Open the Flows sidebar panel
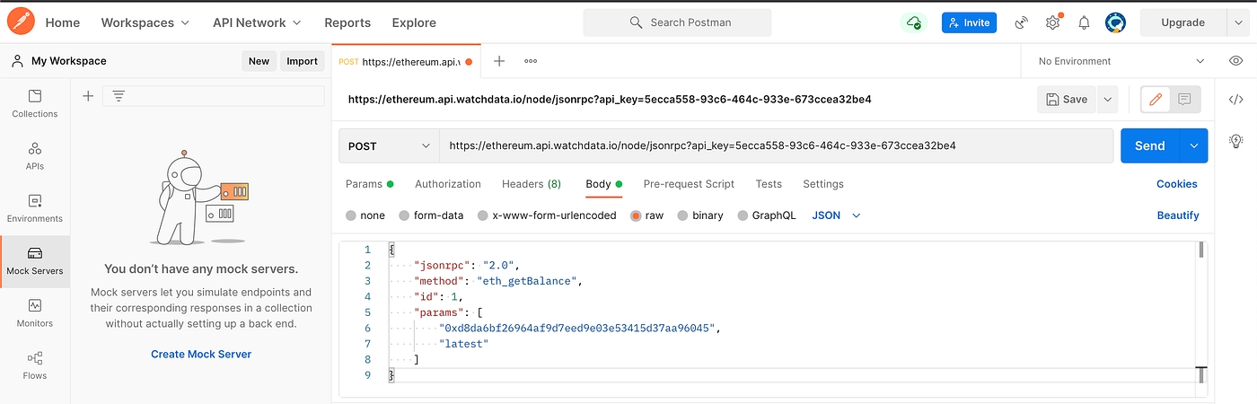 [35, 365]
